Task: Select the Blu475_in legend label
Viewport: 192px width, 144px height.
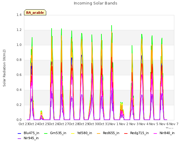Action: click(x=31, y=133)
